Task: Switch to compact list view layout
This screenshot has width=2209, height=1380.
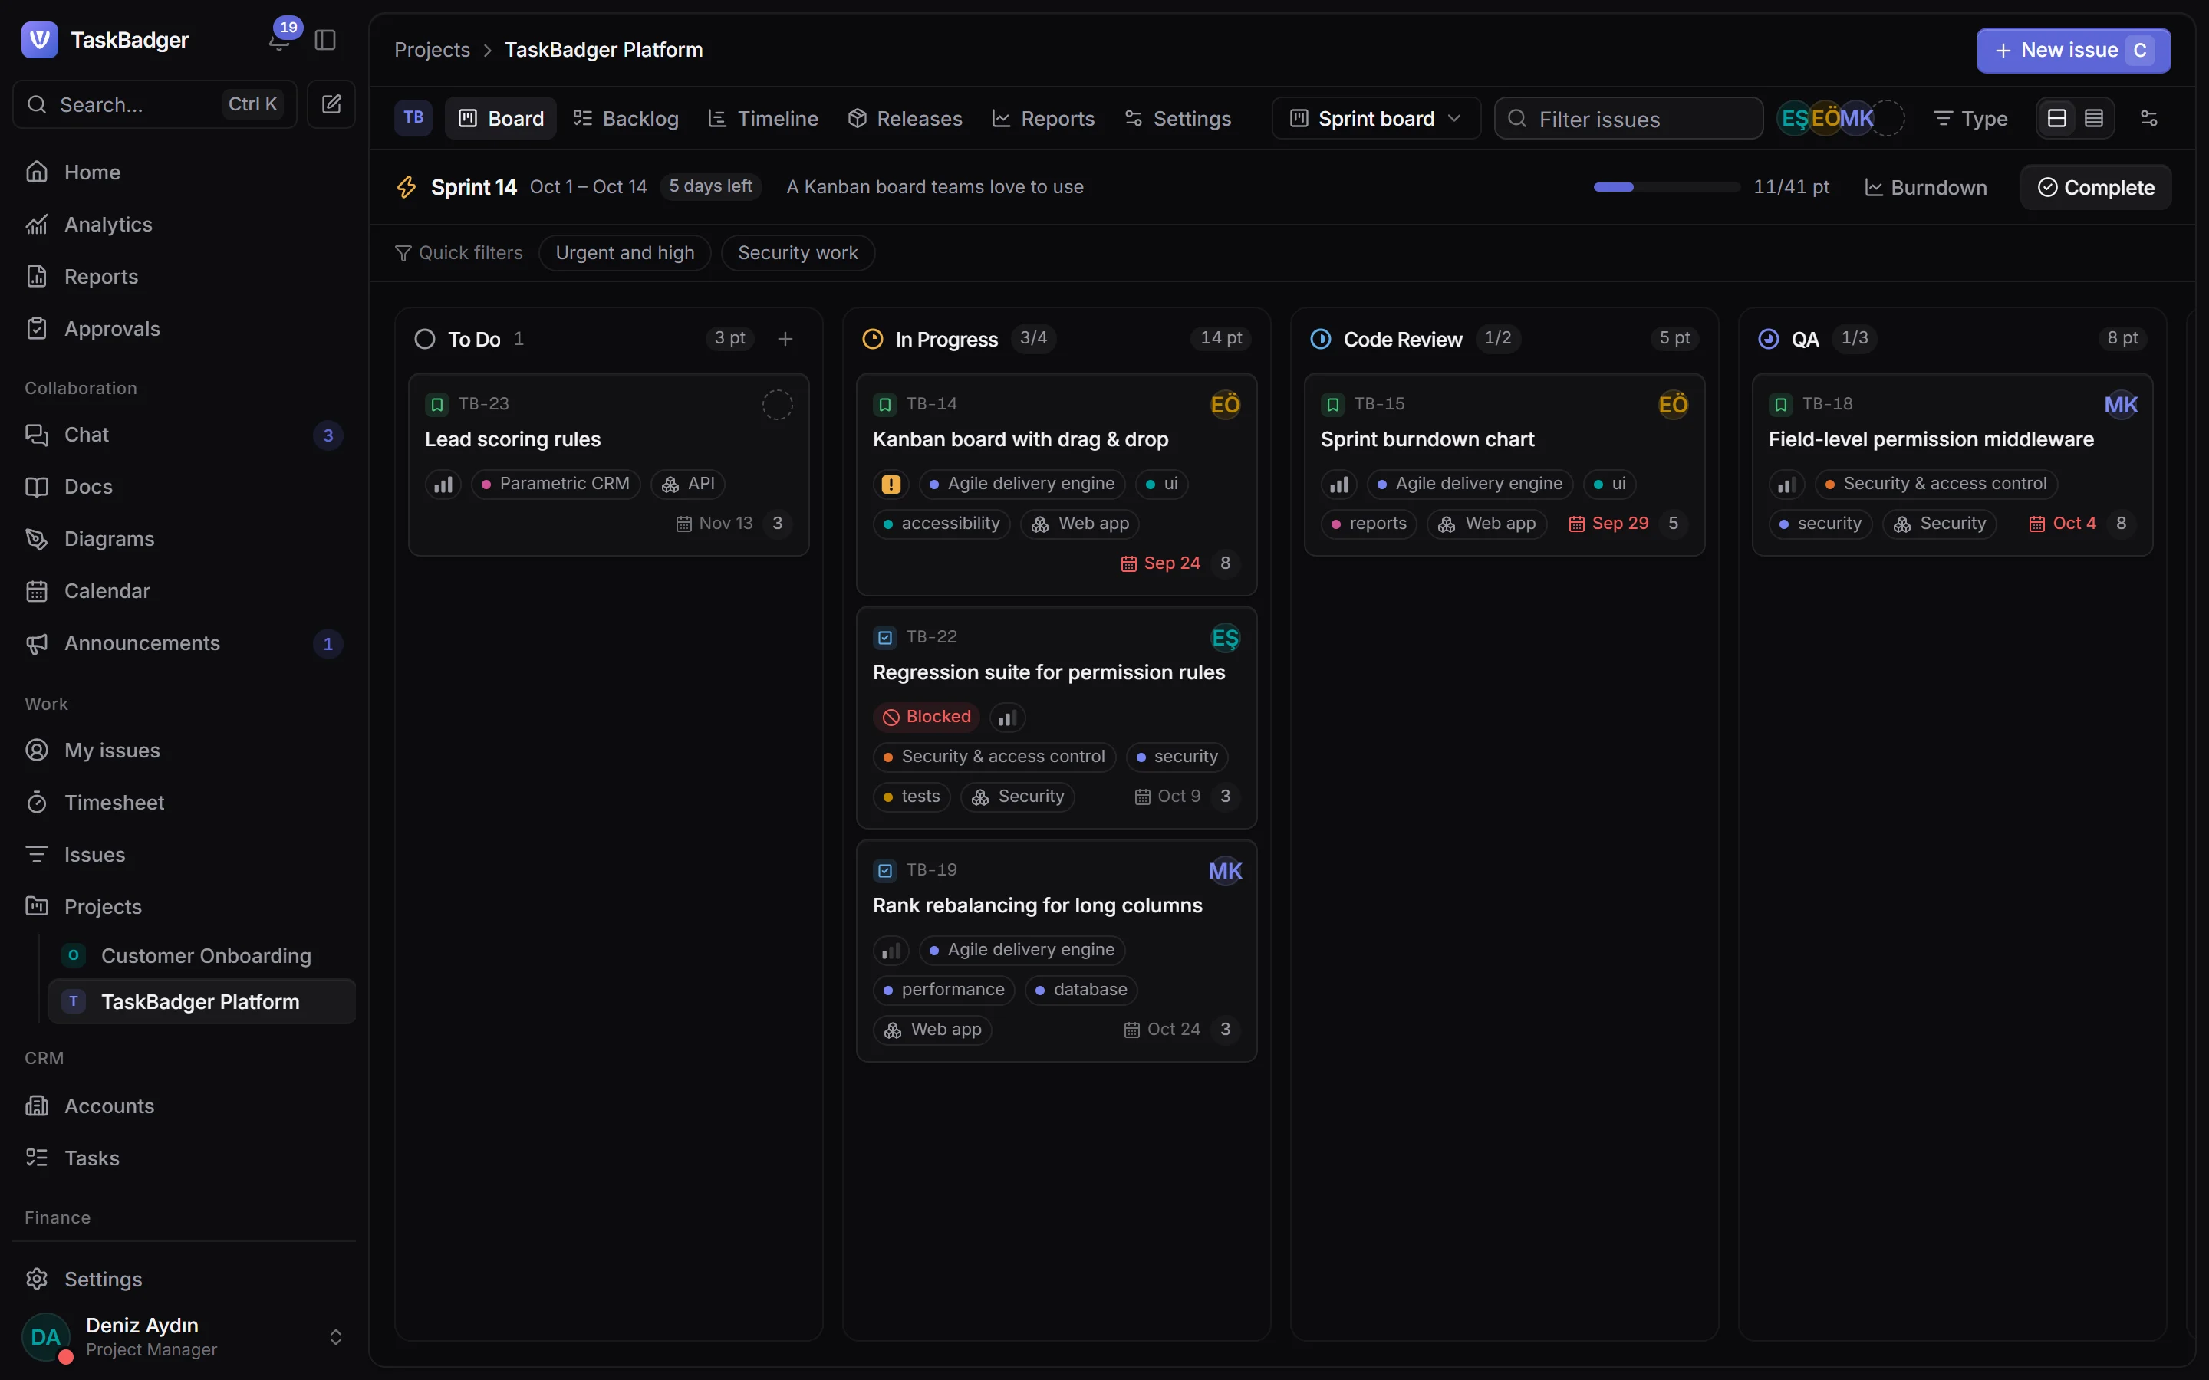Action: point(2094,119)
